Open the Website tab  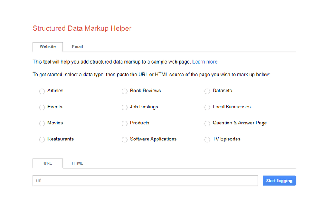[47, 47]
